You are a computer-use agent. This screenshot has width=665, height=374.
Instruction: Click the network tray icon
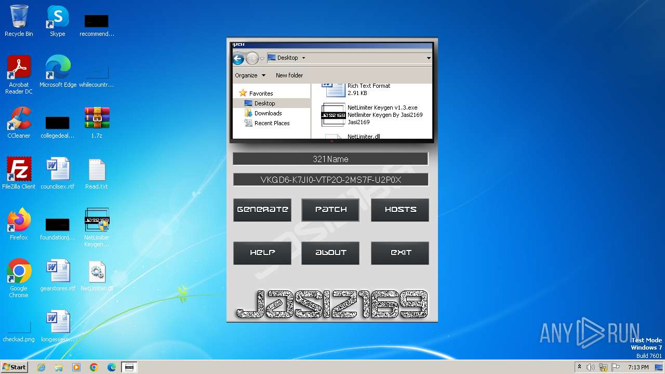603,367
